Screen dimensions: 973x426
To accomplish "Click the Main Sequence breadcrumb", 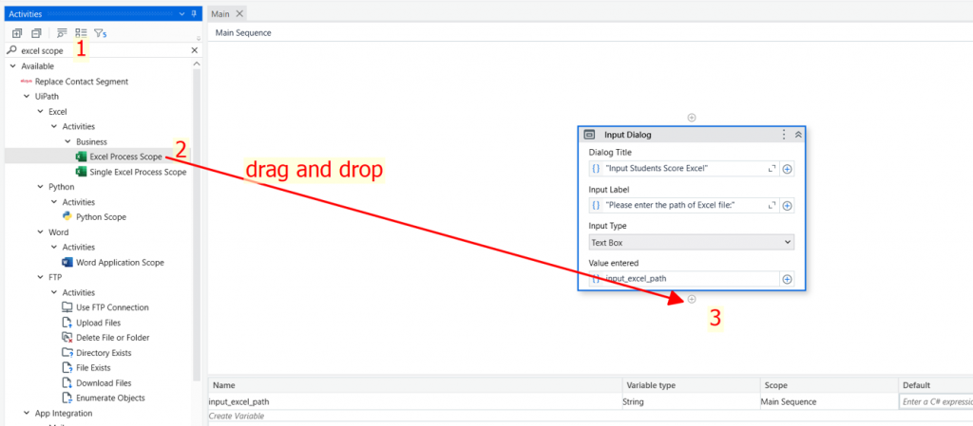I will (x=242, y=33).
